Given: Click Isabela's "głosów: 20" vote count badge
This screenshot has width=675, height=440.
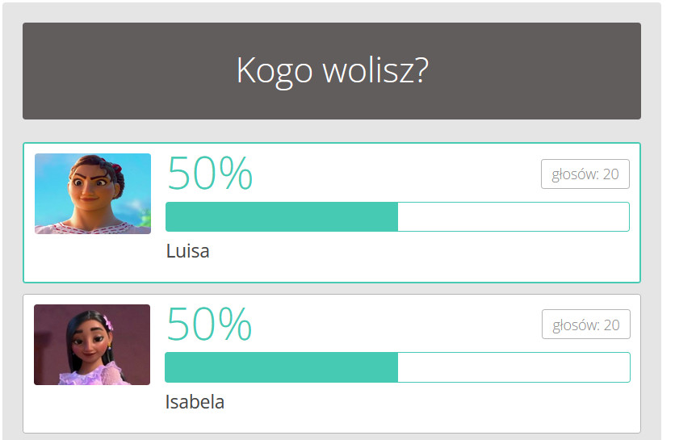Looking at the screenshot, I should point(585,325).
